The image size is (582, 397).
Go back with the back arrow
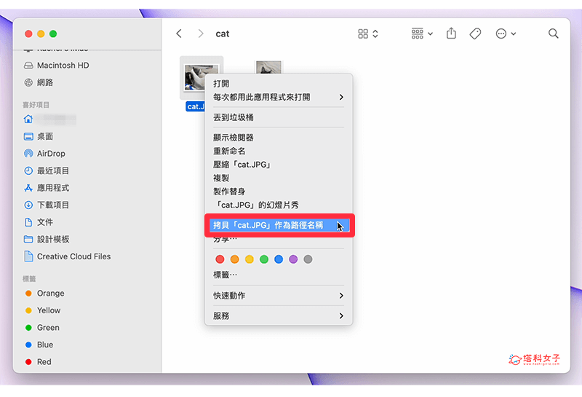(179, 34)
